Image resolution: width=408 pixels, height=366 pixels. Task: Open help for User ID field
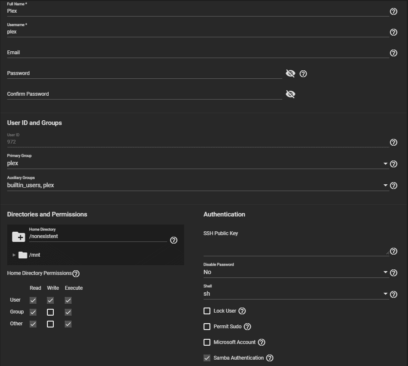pyautogui.click(x=394, y=142)
